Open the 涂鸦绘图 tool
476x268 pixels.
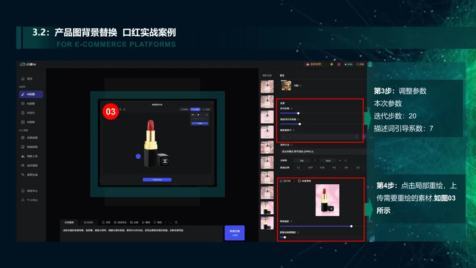pos(29,138)
